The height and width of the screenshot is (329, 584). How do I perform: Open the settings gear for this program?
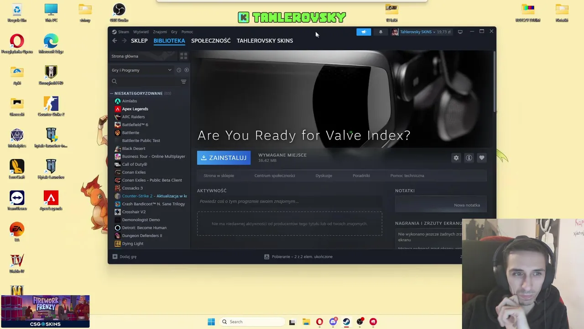(456, 158)
